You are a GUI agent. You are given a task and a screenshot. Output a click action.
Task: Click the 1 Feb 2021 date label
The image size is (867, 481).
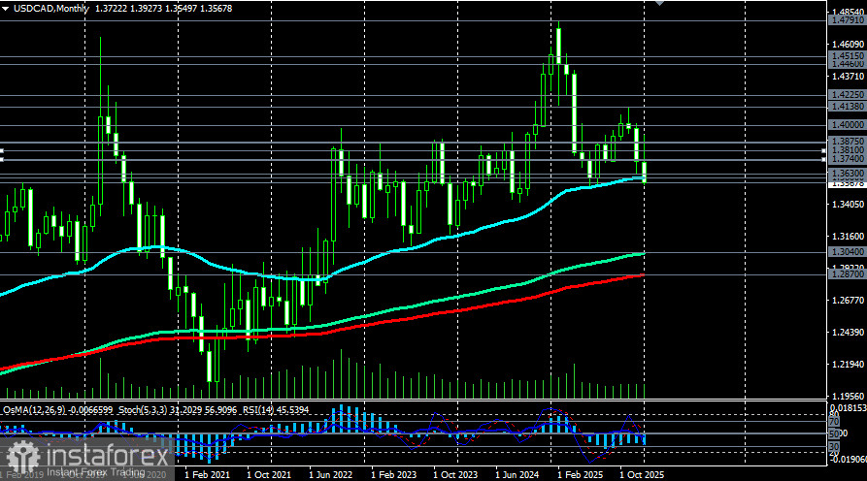[206, 475]
